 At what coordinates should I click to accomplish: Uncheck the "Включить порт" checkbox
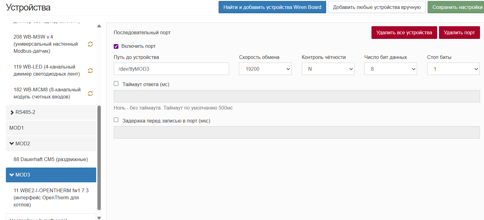point(116,46)
